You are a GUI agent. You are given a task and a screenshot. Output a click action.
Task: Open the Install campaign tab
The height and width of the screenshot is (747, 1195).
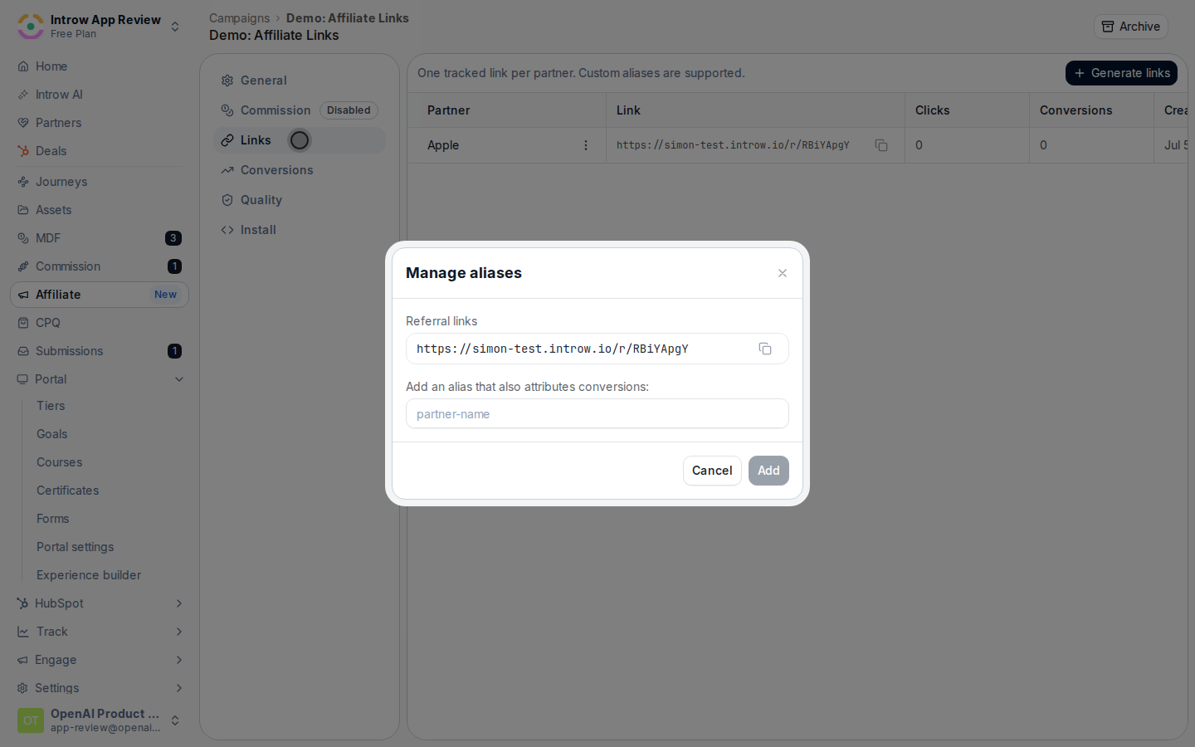pyautogui.click(x=300, y=230)
